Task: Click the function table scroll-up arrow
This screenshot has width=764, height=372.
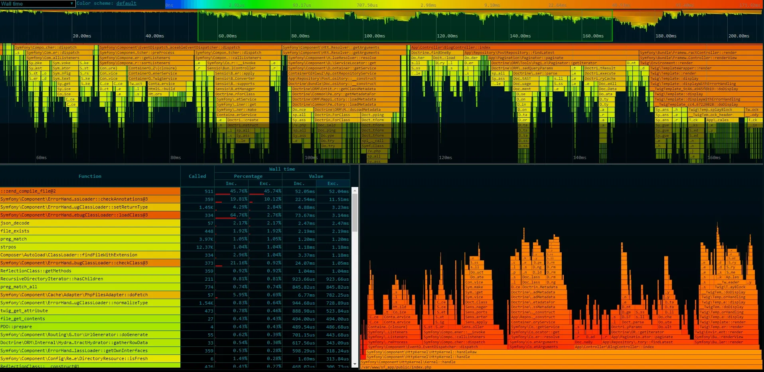Action: 355,191
